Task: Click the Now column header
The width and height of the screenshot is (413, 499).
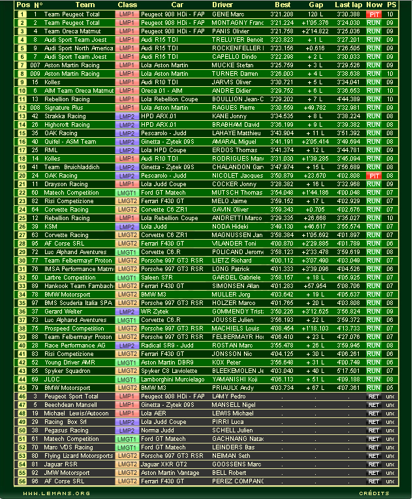Action: point(375,5)
